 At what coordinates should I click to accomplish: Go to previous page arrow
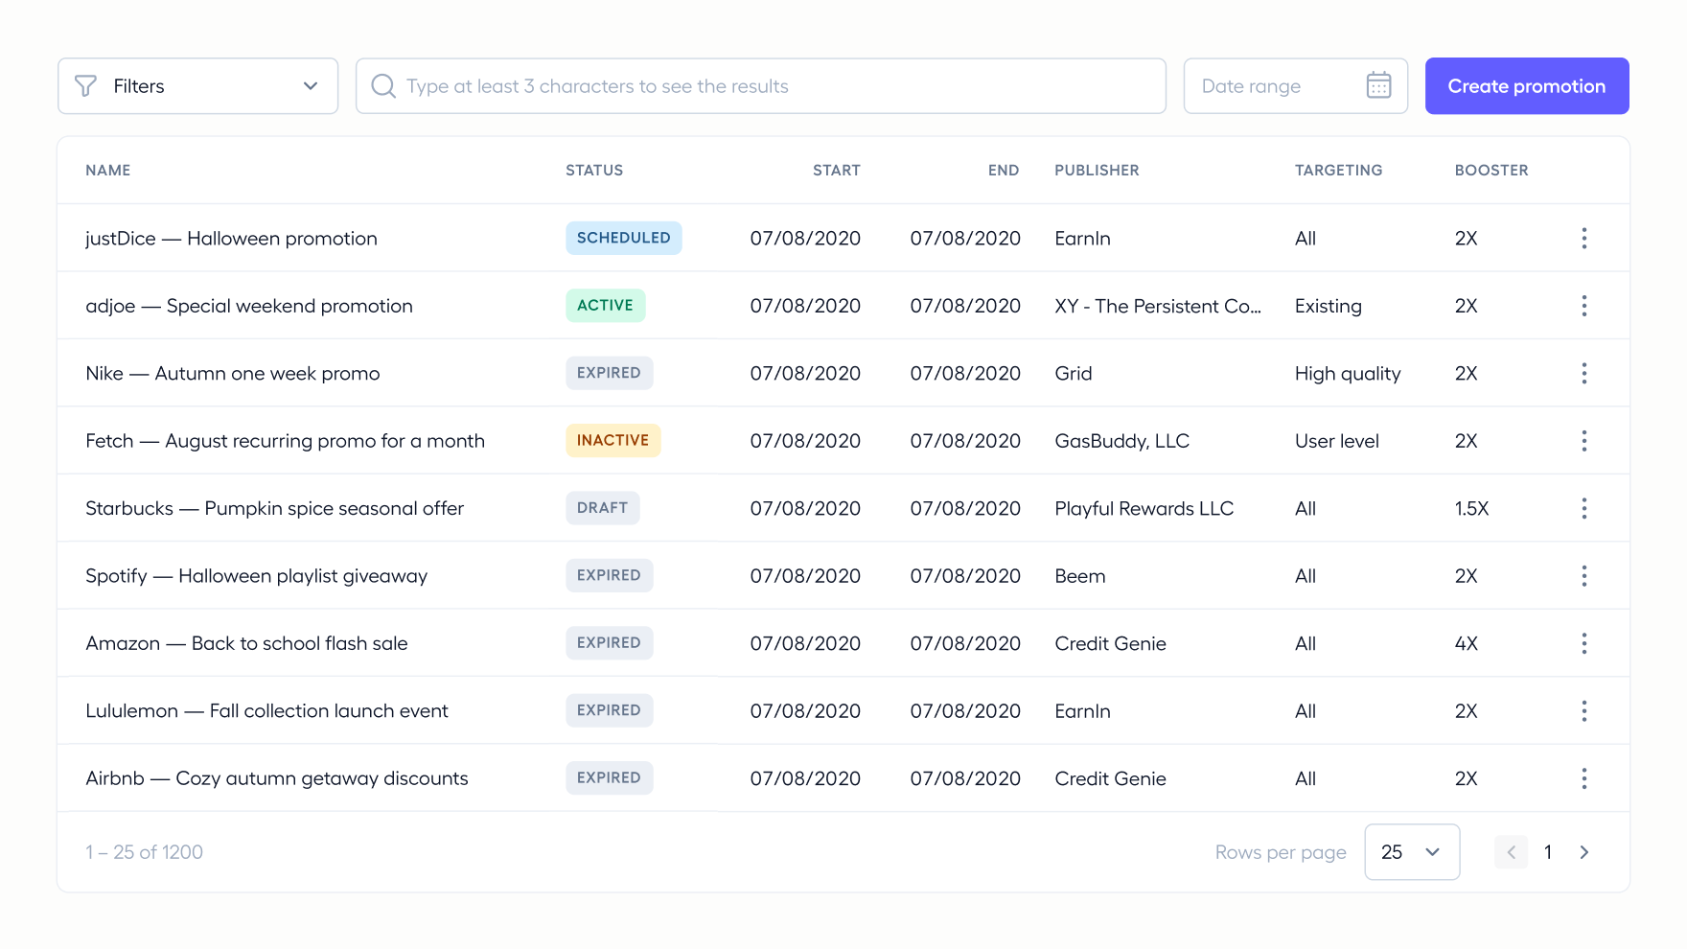[x=1511, y=852]
